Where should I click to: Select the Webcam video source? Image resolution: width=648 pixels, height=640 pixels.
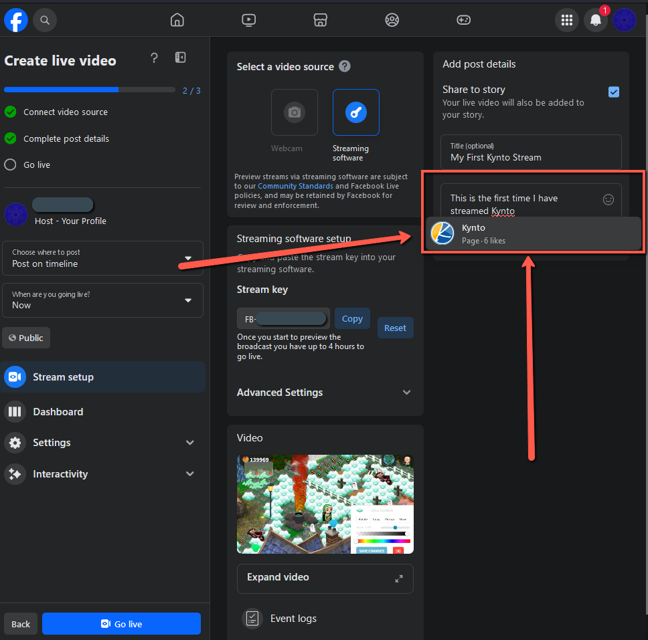[295, 112]
